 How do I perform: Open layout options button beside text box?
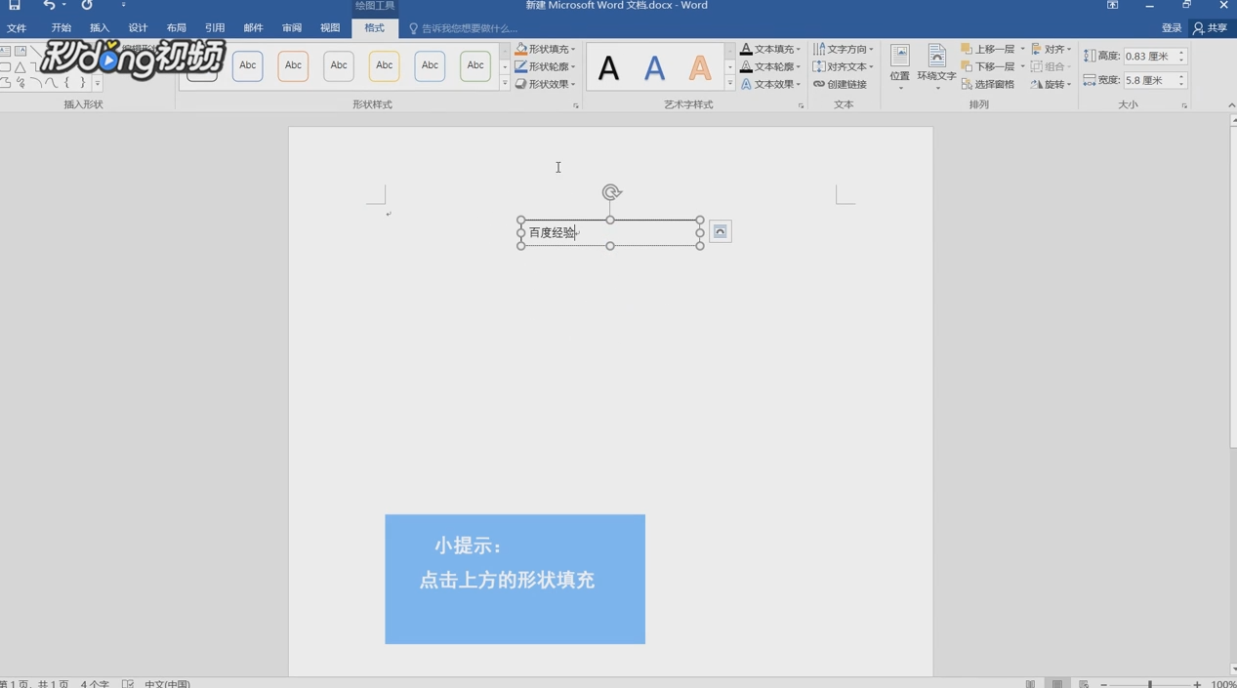click(x=721, y=231)
